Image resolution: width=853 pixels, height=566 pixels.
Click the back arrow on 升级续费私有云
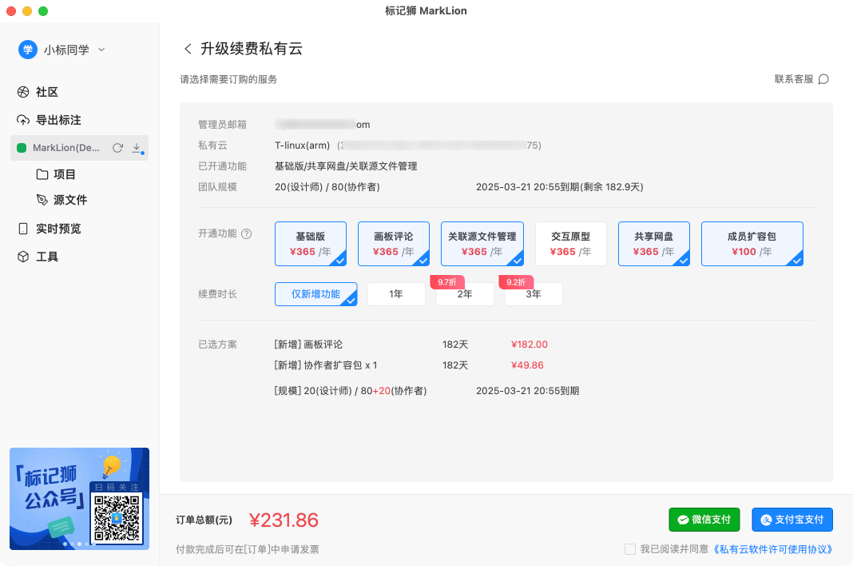pyautogui.click(x=188, y=48)
